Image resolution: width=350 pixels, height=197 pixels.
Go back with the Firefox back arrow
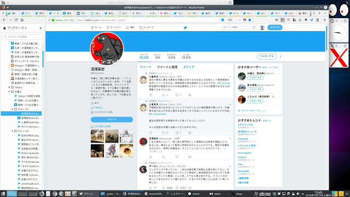coord(4,20)
